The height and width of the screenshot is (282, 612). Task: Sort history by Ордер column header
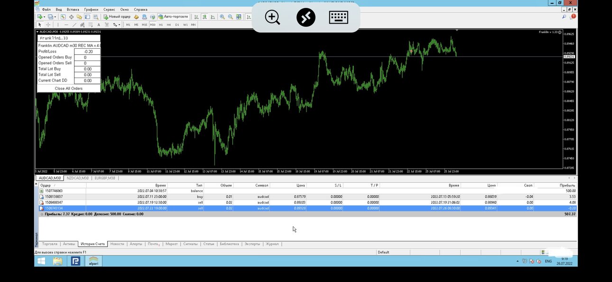pos(62,185)
